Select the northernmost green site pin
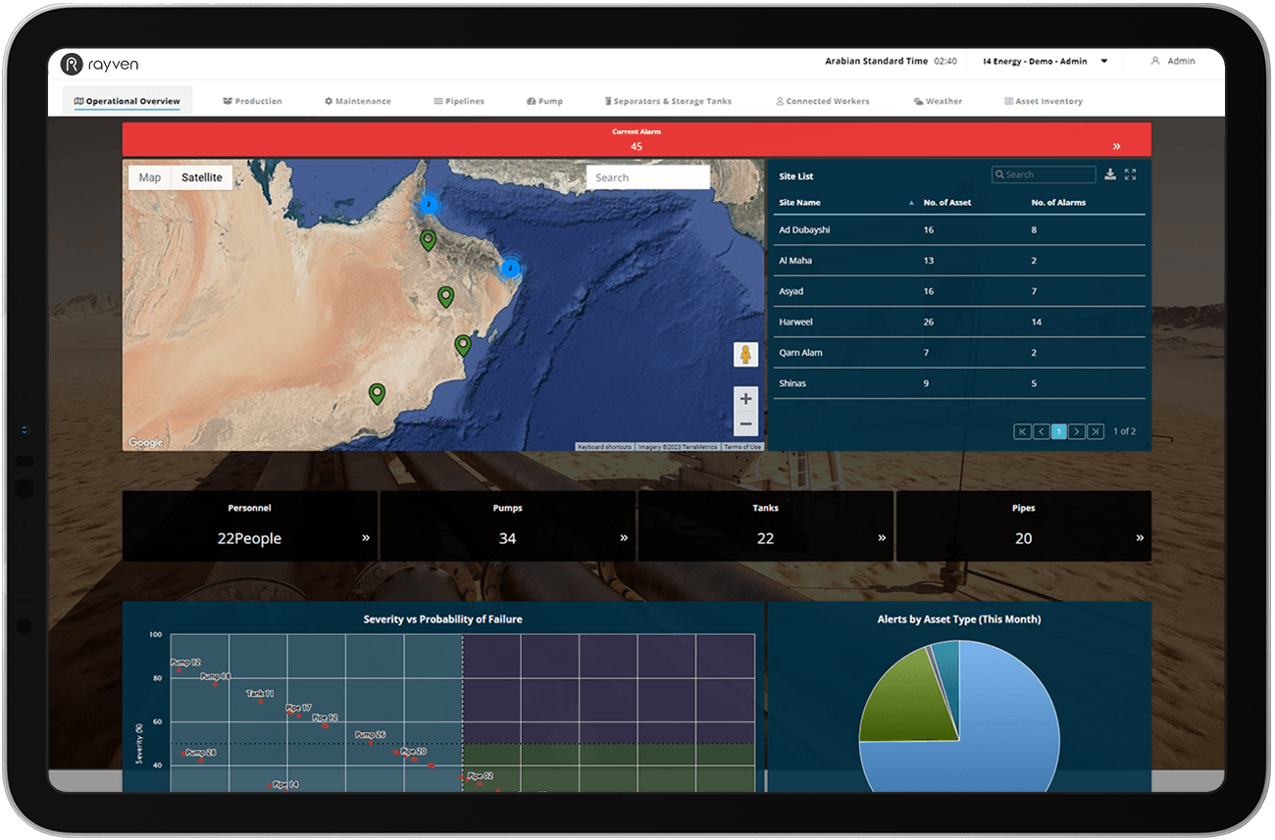 428,240
